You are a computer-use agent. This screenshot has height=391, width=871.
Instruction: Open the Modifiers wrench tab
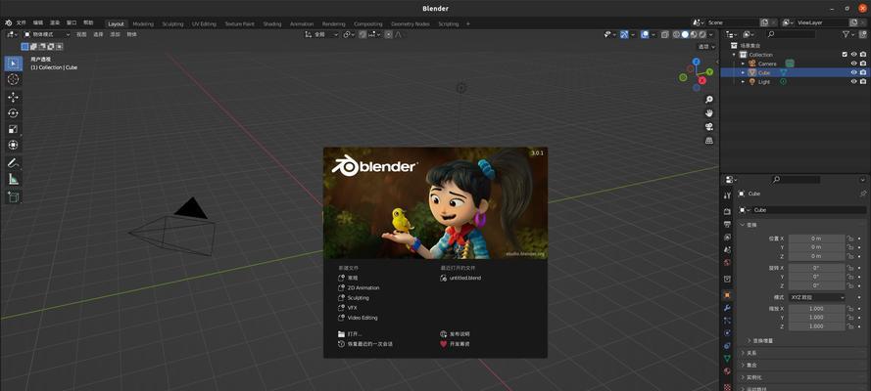(x=727, y=308)
